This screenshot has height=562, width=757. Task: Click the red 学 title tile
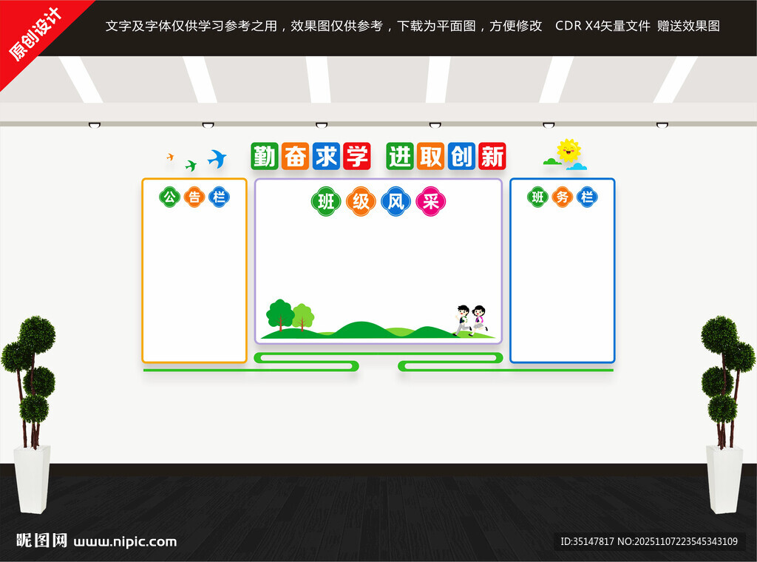pos(357,156)
